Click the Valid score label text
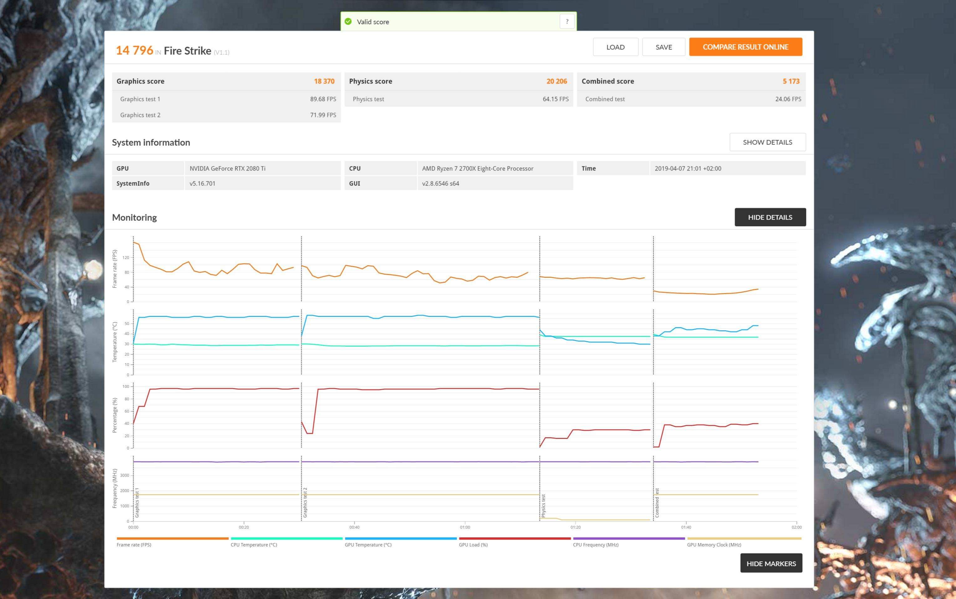Image resolution: width=956 pixels, height=599 pixels. 373,22
